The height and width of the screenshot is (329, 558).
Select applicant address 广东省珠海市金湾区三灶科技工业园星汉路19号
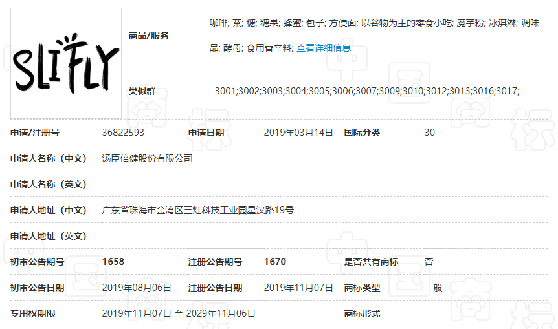[198, 210]
